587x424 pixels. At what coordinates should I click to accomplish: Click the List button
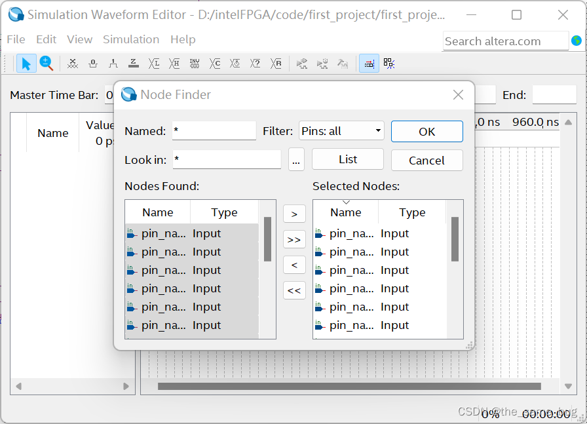click(x=348, y=159)
